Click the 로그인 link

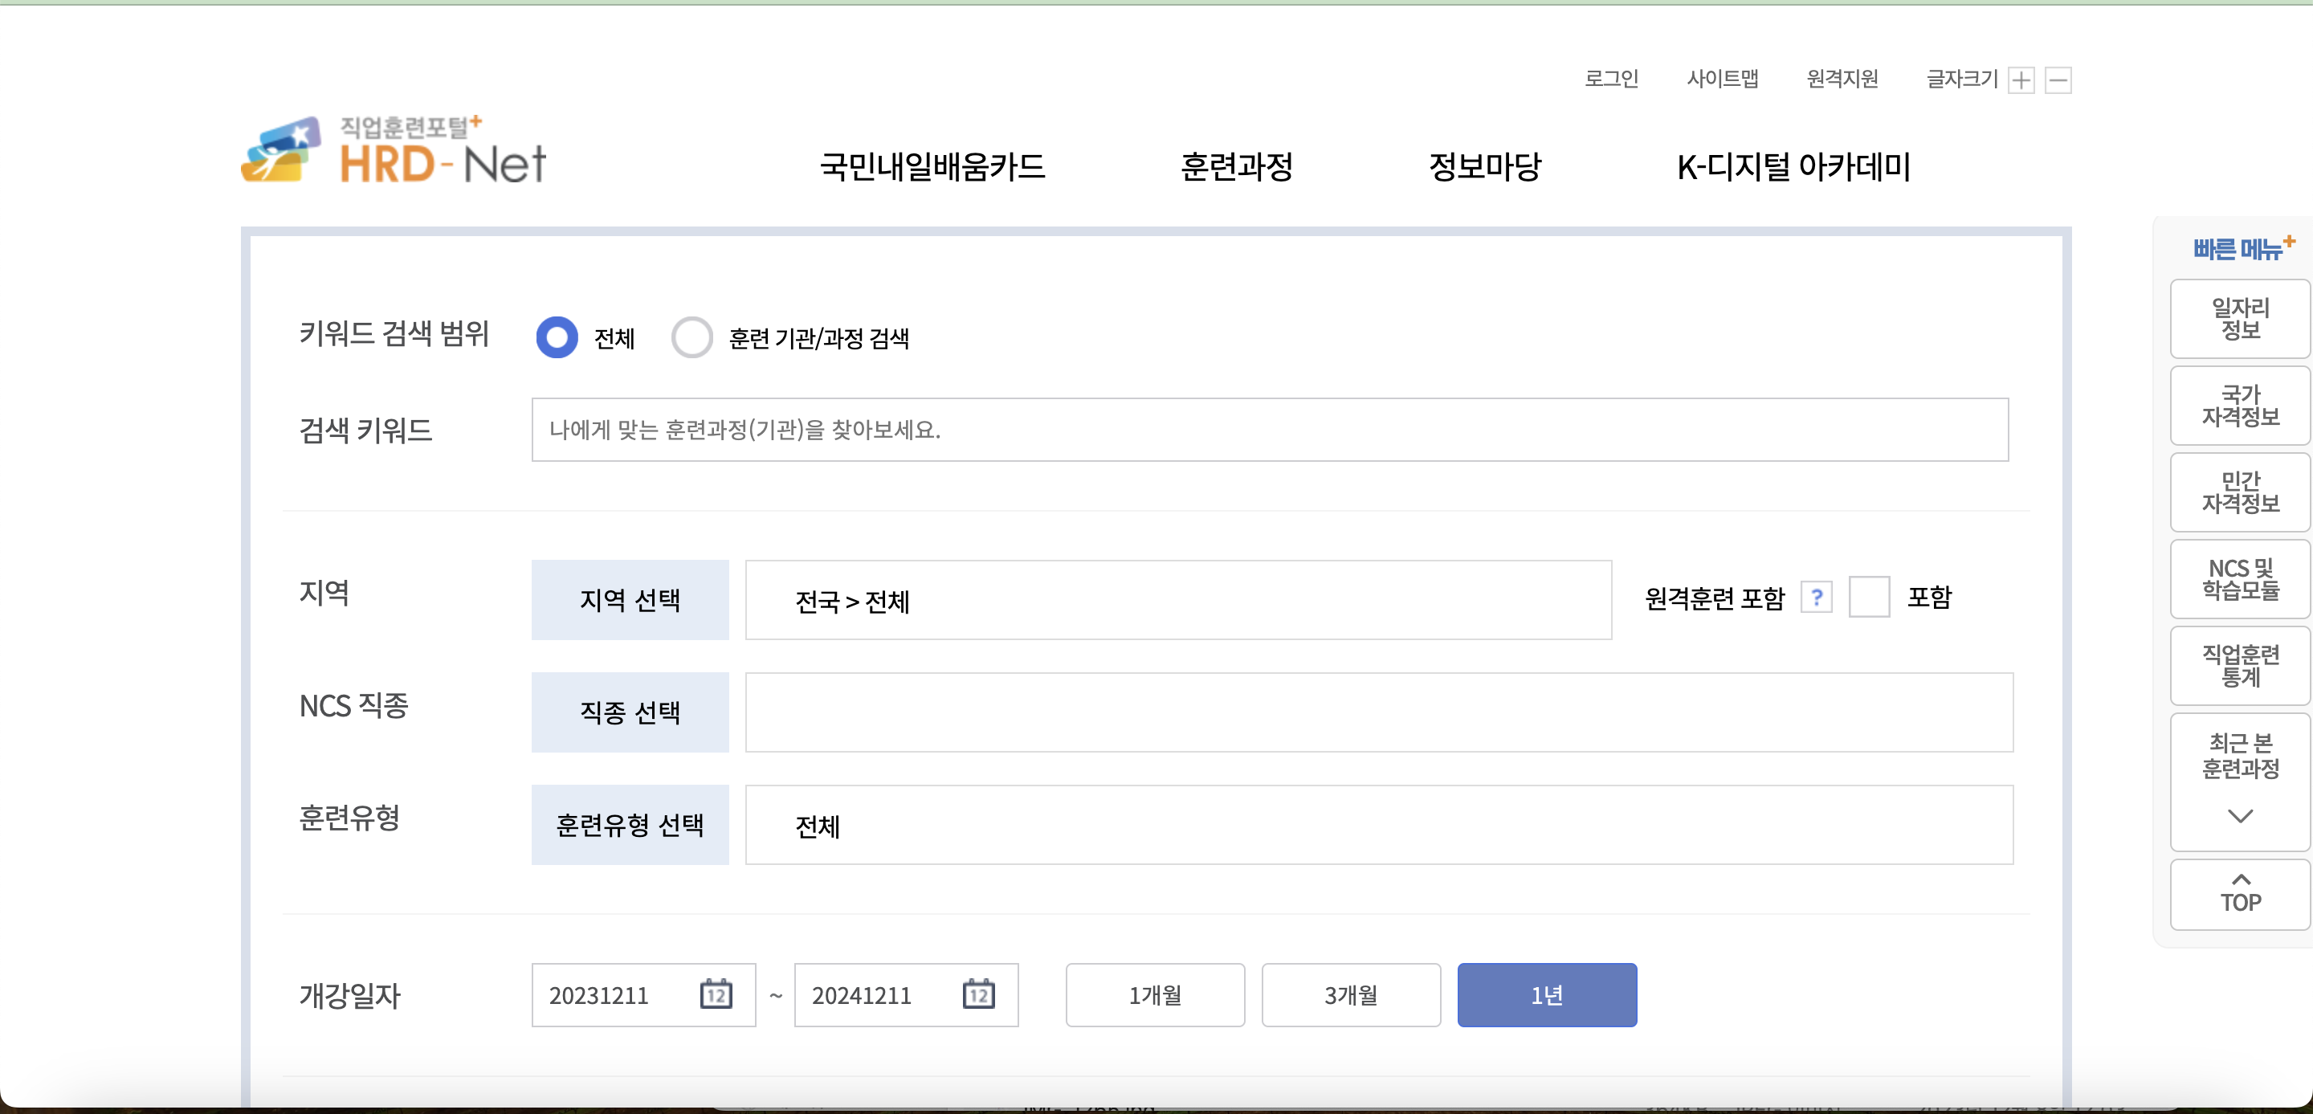tap(1611, 79)
